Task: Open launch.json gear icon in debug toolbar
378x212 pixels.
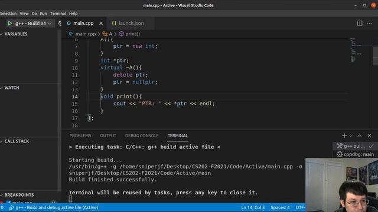Action: tap(60, 24)
